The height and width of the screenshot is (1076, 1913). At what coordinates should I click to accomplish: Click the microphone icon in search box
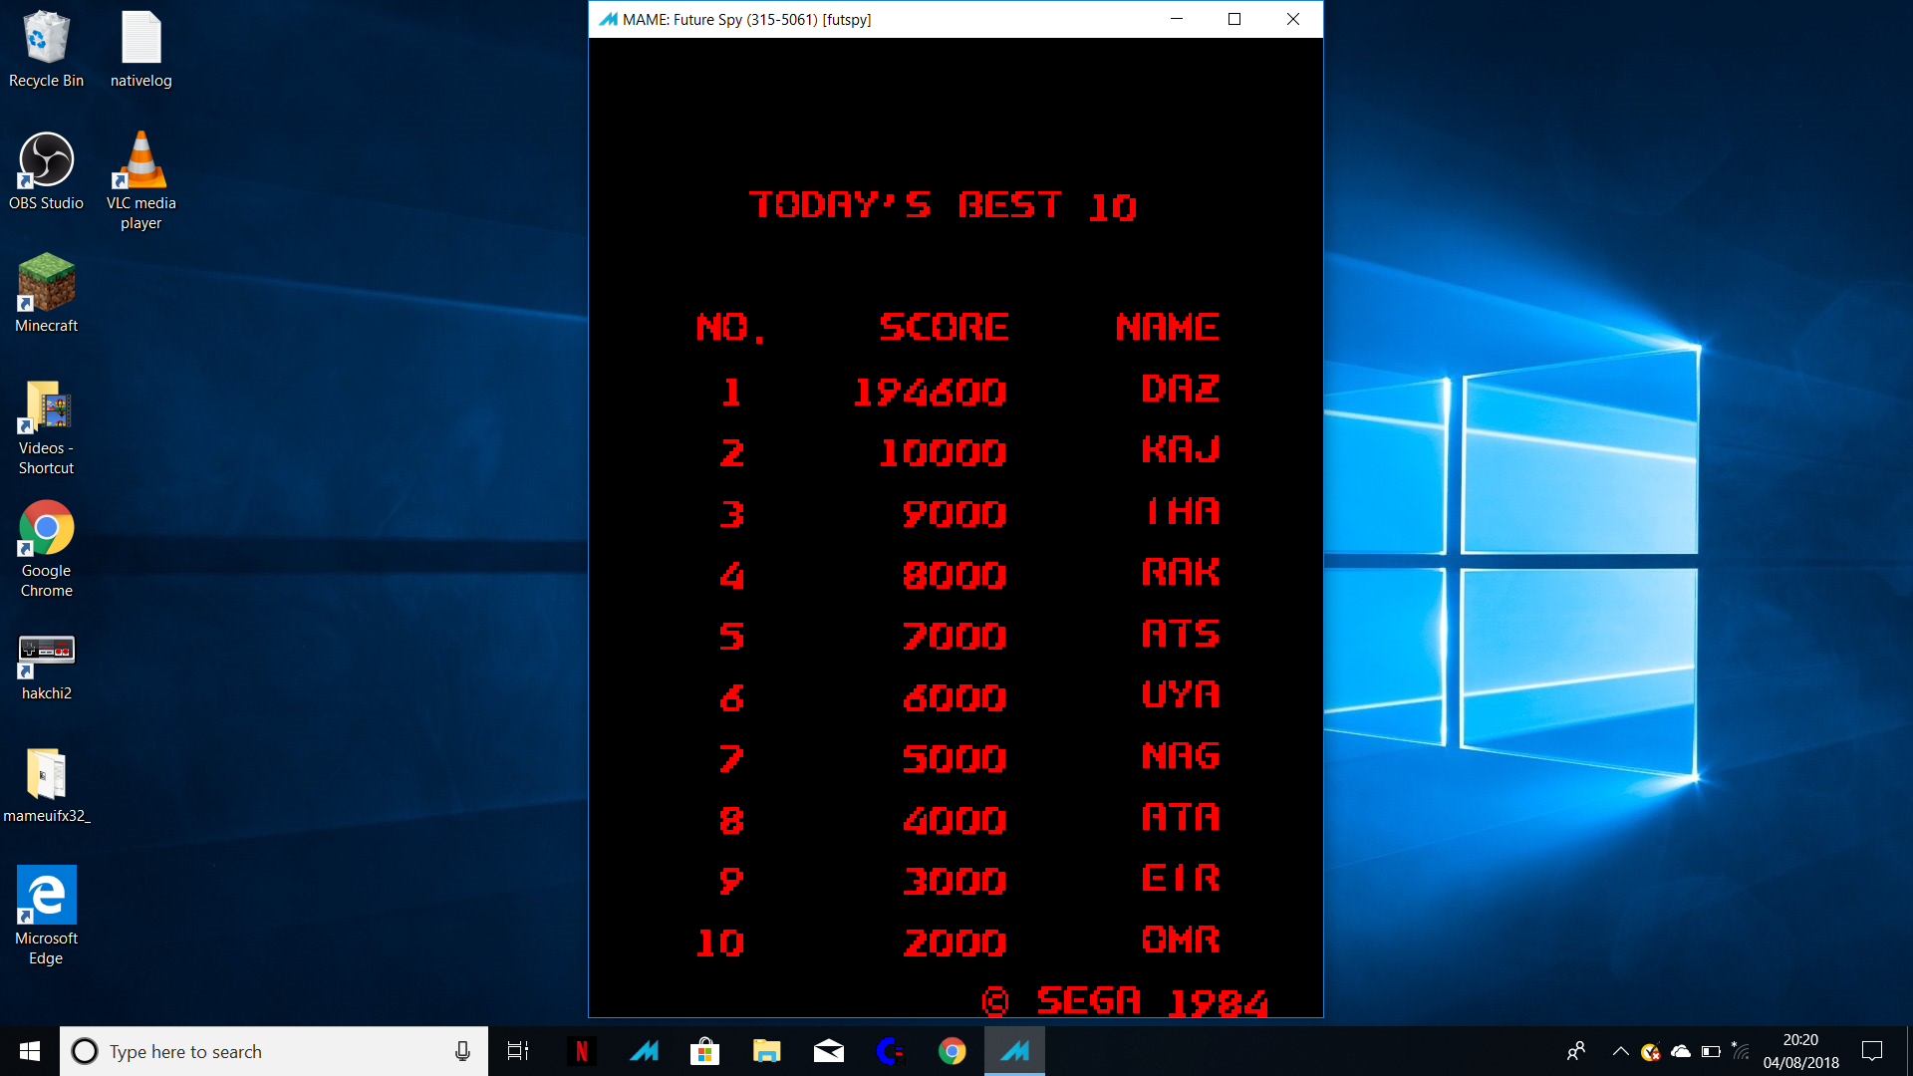point(462,1051)
